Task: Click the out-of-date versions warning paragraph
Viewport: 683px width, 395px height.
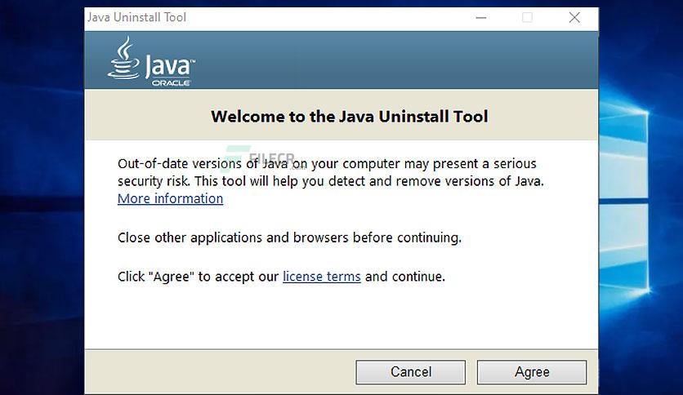Action: click(x=331, y=172)
